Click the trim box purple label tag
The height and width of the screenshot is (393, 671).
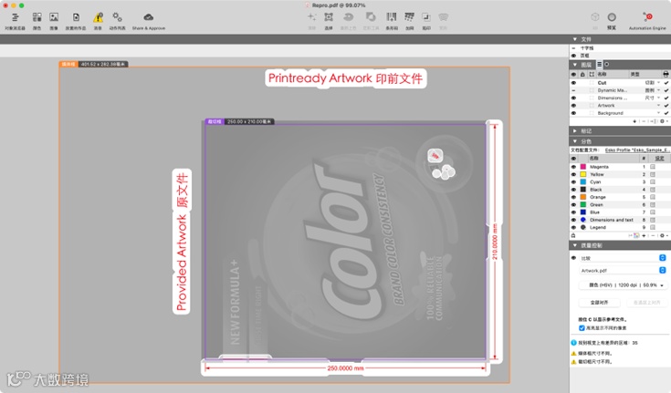215,121
